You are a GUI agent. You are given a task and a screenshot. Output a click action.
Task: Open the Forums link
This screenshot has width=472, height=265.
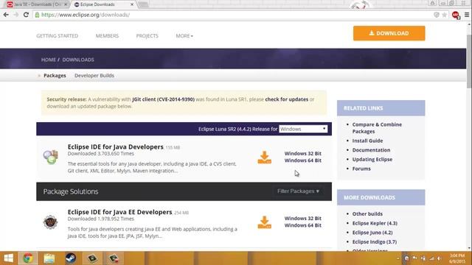tap(361, 169)
